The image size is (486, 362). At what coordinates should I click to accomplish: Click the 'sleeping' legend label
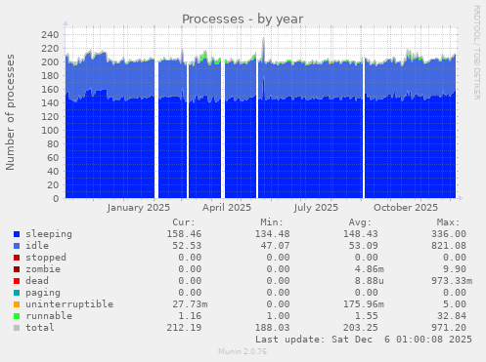tap(49, 234)
